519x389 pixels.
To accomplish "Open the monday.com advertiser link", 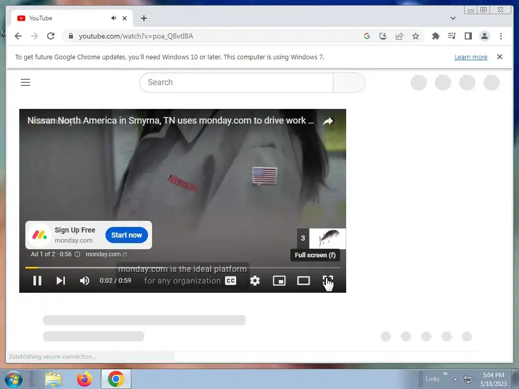I will (x=106, y=254).
